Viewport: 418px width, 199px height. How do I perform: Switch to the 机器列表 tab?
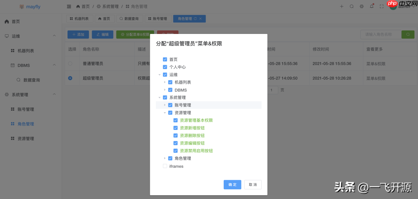[79, 19]
